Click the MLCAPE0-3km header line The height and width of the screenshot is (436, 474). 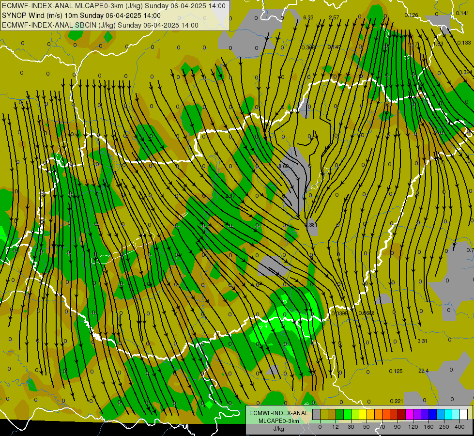(114, 6)
